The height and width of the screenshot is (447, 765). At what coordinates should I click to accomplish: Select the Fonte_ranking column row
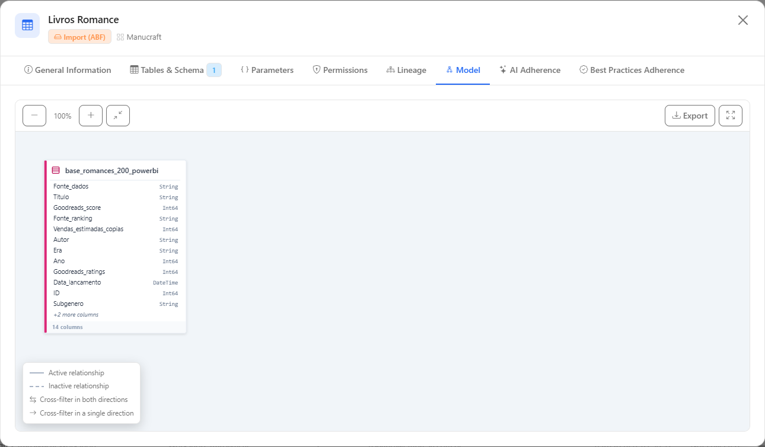(x=116, y=218)
